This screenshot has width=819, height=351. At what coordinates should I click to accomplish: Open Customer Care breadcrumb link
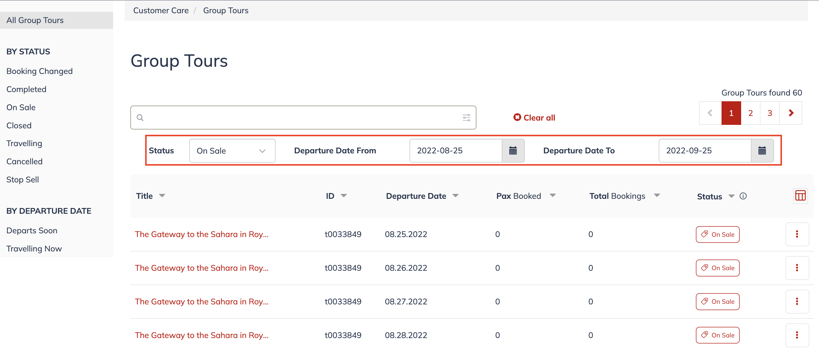pos(161,10)
